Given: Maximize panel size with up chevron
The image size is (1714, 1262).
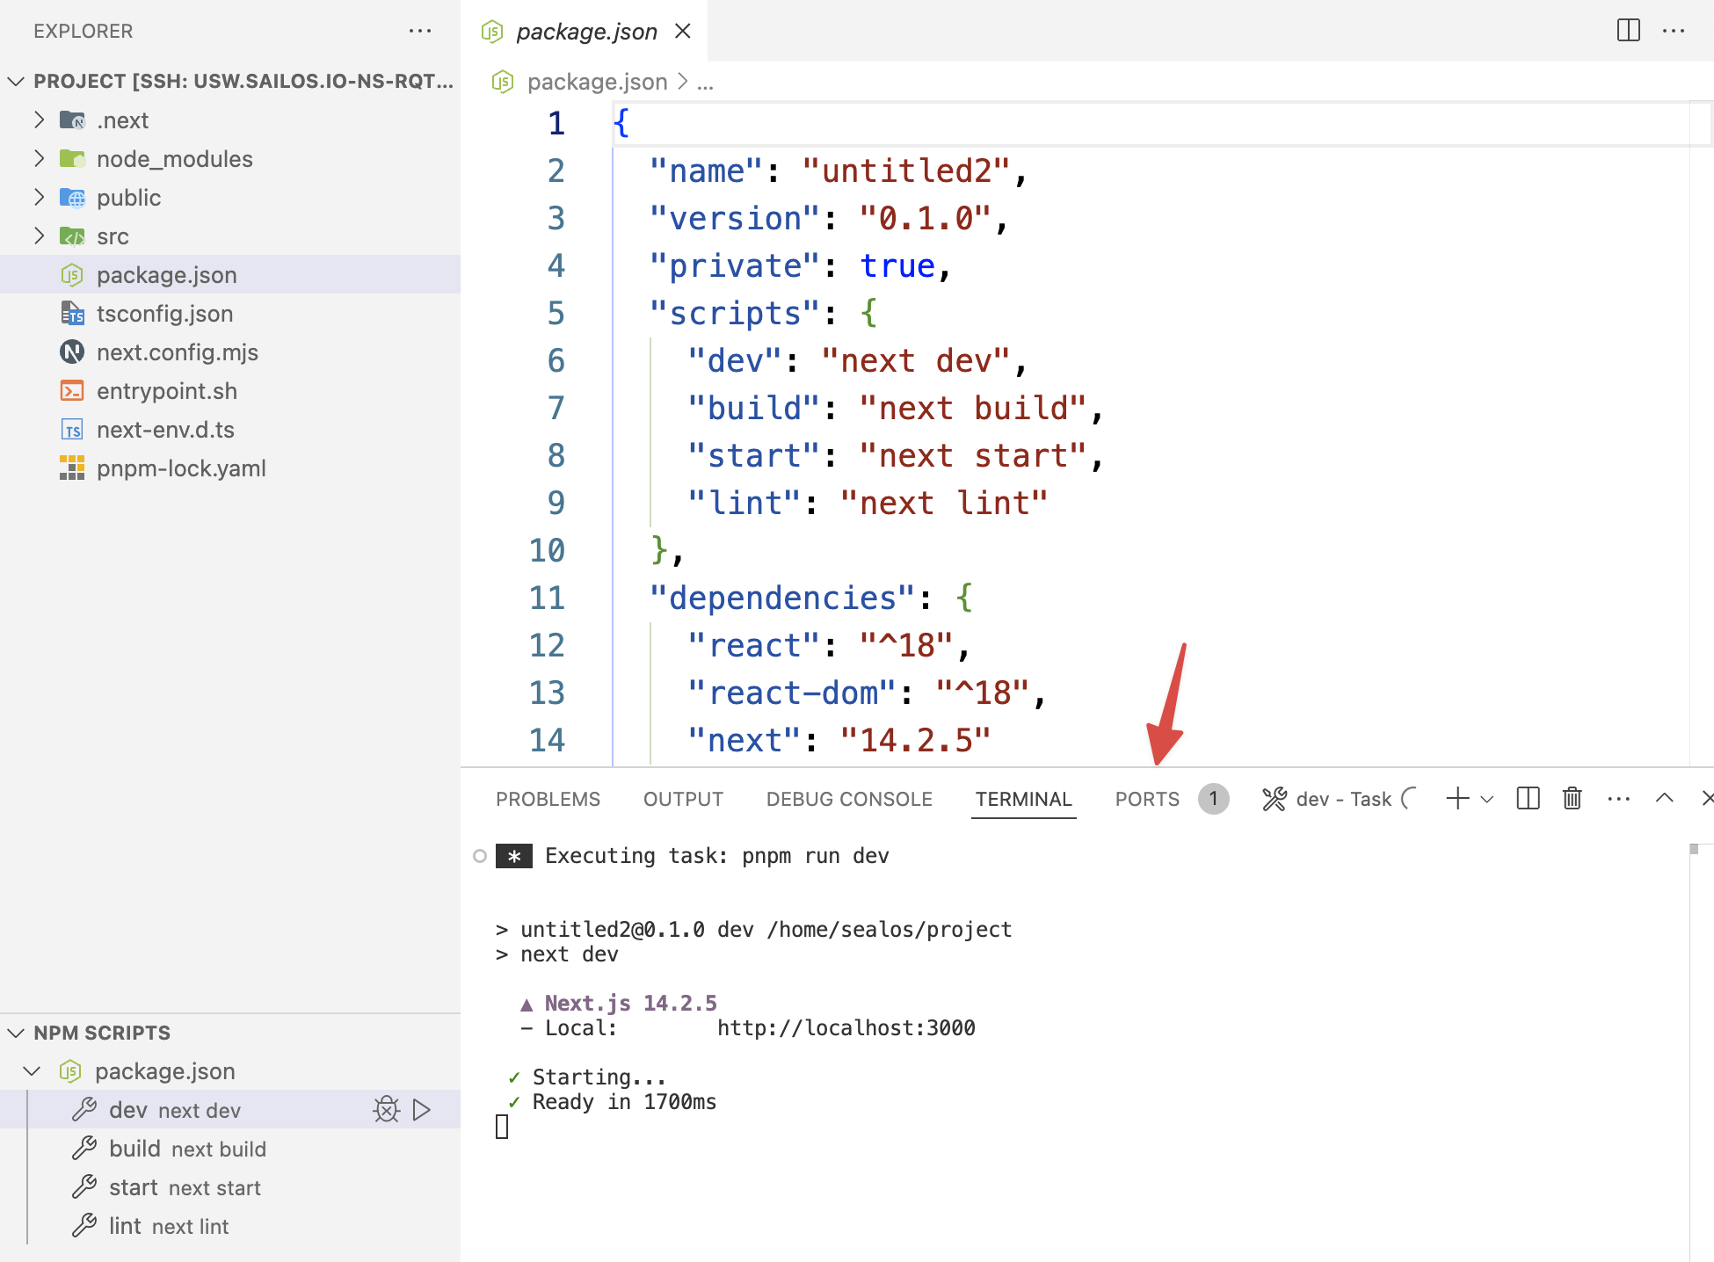Looking at the screenshot, I should click(1664, 798).
